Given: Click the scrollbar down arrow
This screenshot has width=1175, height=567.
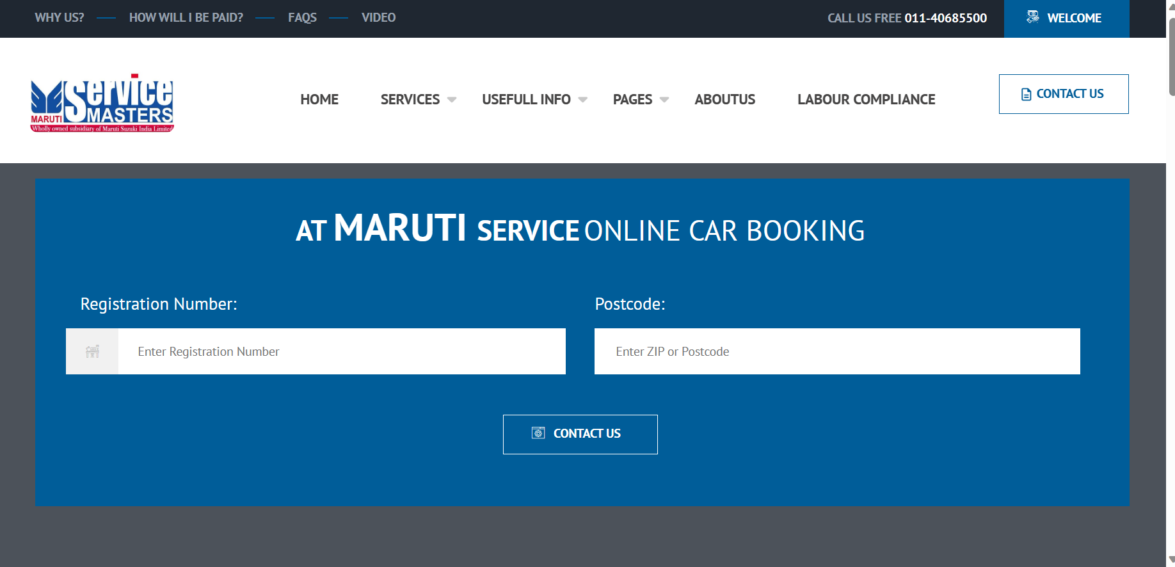Looking at the screenshot, I should [1172, 560].
